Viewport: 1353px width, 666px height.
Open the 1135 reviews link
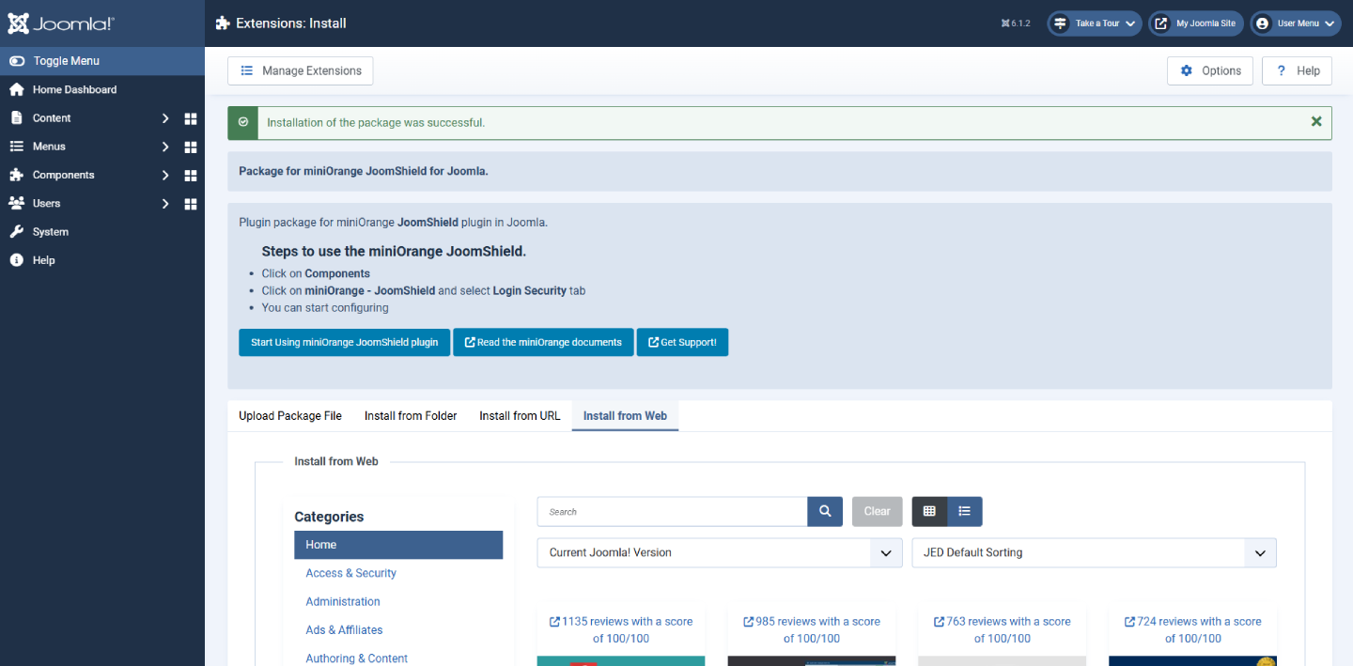pos(621,629)
